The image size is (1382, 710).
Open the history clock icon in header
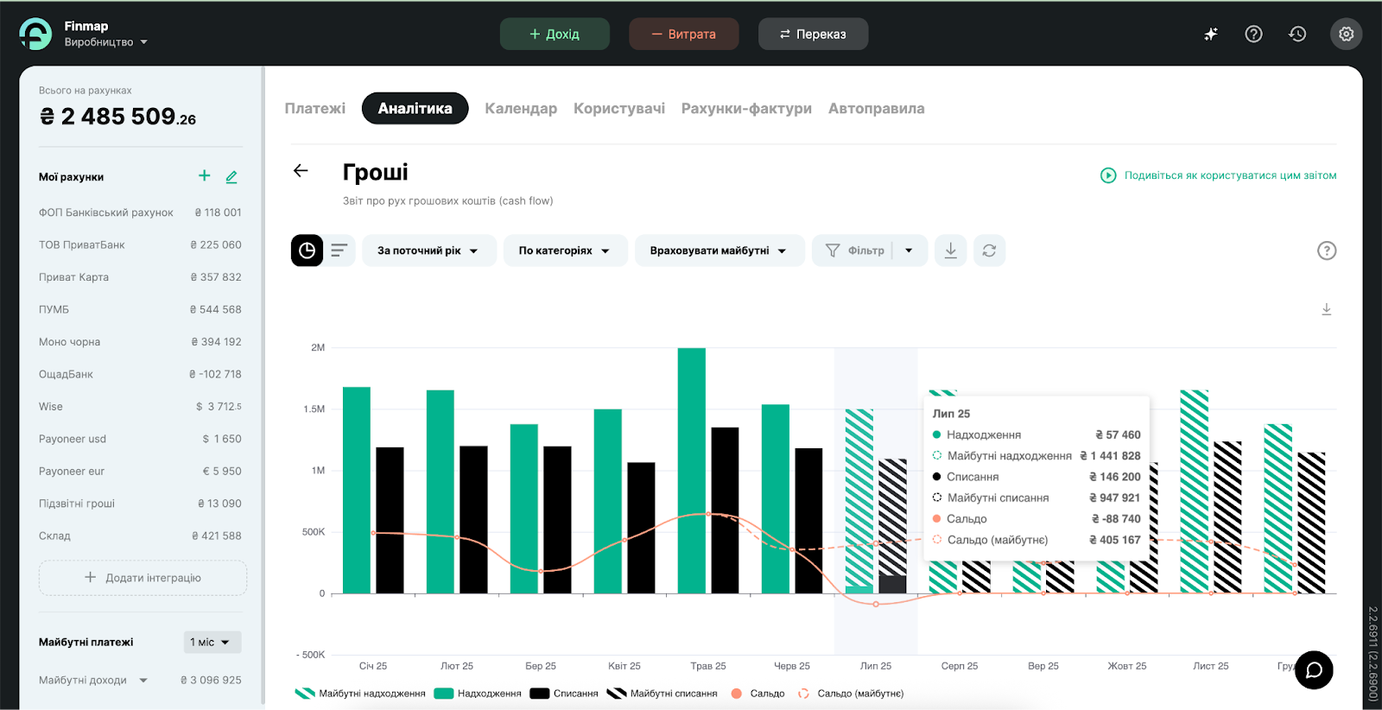tap(1297, 34)
